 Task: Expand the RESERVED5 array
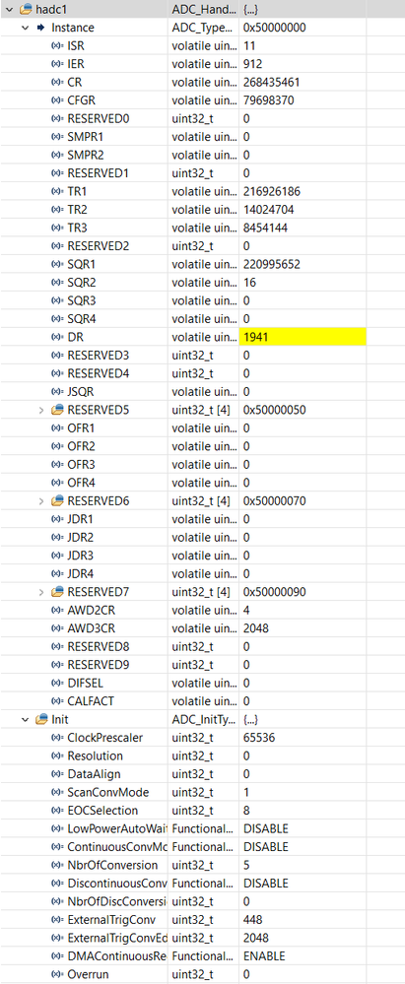[41, 410]
